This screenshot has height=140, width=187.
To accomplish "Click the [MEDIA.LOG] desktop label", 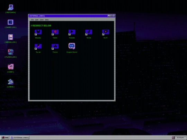I will click(x=11, y=42).
